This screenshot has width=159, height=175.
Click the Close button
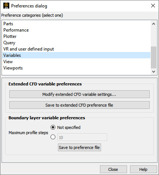(x=113, y=169)
